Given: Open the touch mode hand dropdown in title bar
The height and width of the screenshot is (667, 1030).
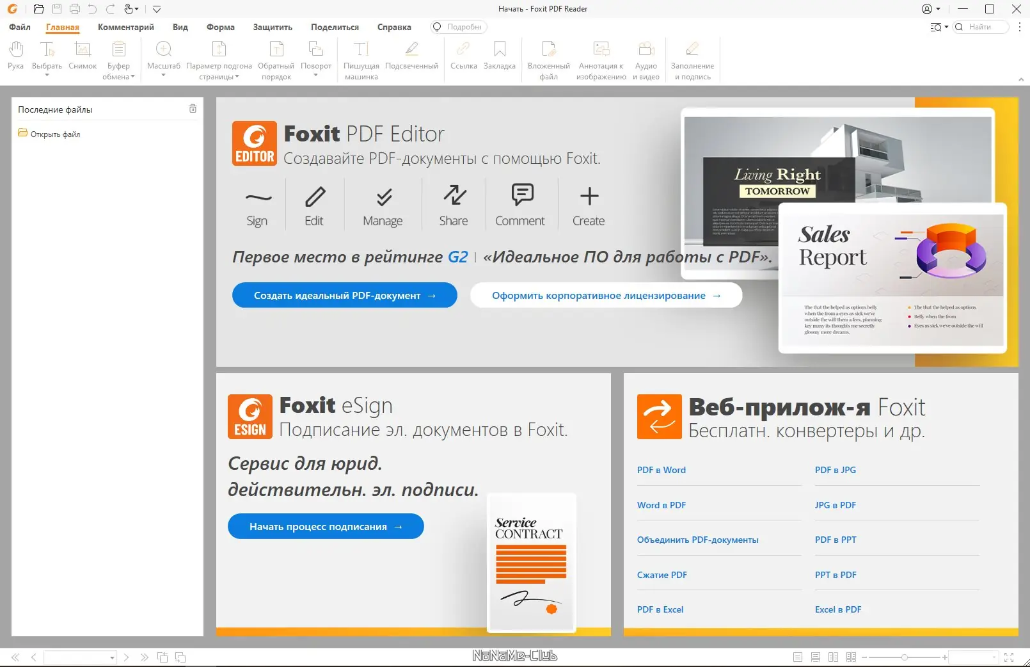Looking at the screenshot, I should (131, 9).
